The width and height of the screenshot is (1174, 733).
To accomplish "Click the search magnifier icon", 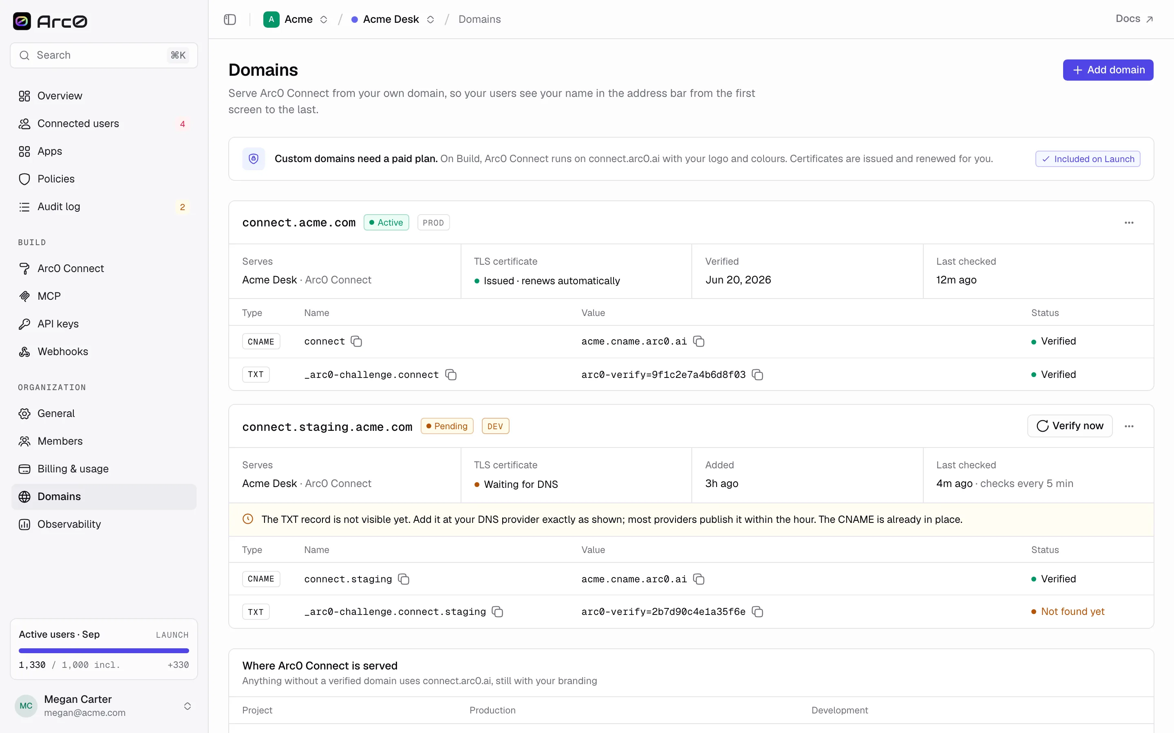I will click(x=24, y=55).
